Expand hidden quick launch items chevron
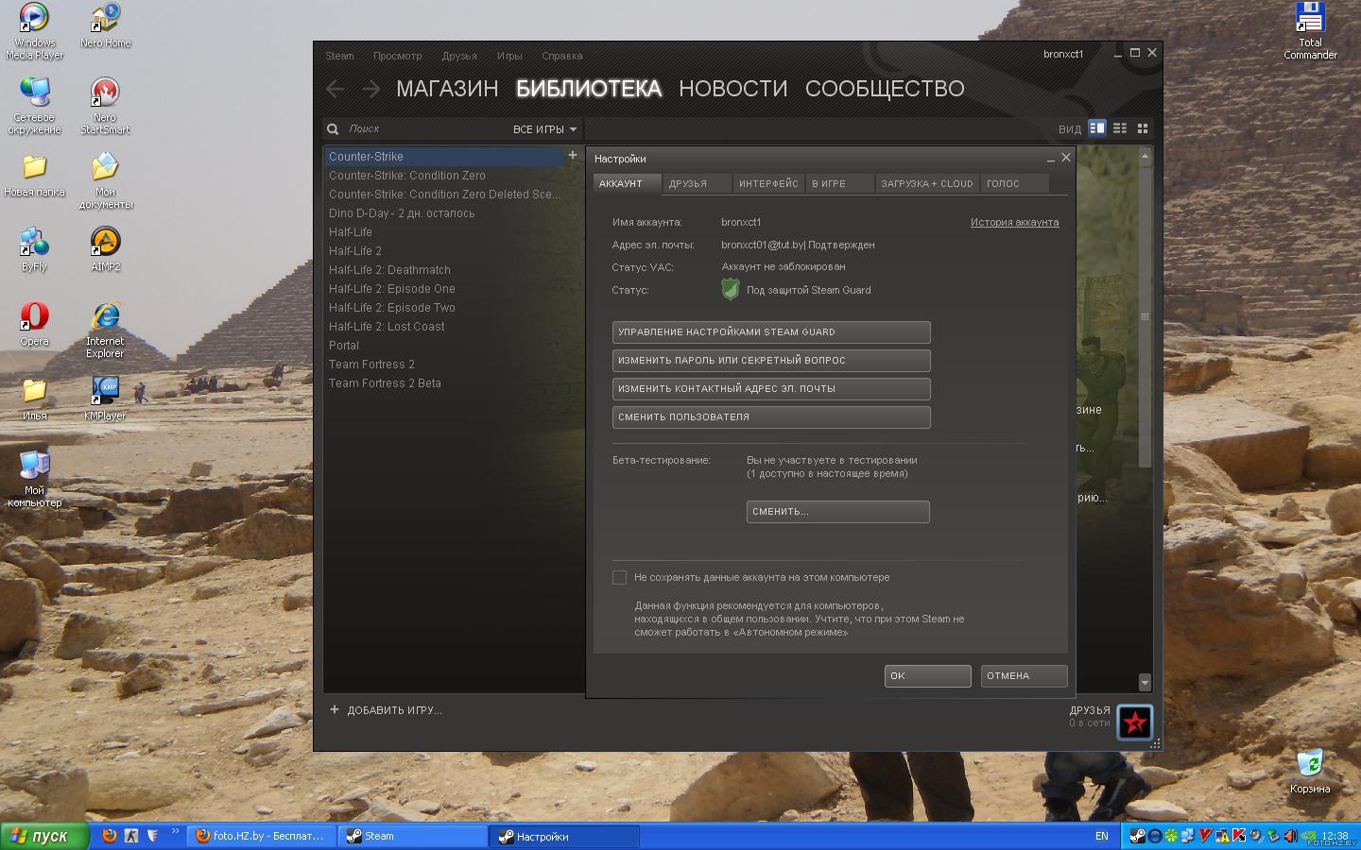 click(x=175, y=832)
